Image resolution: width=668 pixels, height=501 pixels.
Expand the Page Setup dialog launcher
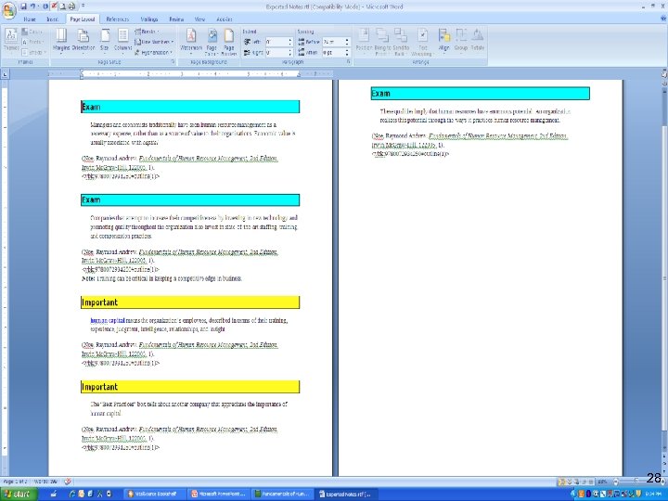point(173,62)
